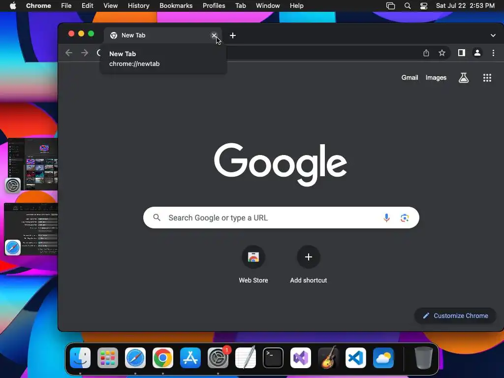The height and width of the screenshot is (378, 504).
Task: Open GarageBand from the Dock
Action: click(328, 358)
